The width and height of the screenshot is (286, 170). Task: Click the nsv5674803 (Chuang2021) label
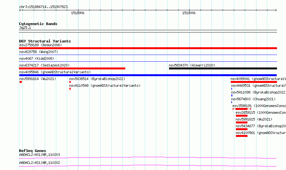point(253,99)
